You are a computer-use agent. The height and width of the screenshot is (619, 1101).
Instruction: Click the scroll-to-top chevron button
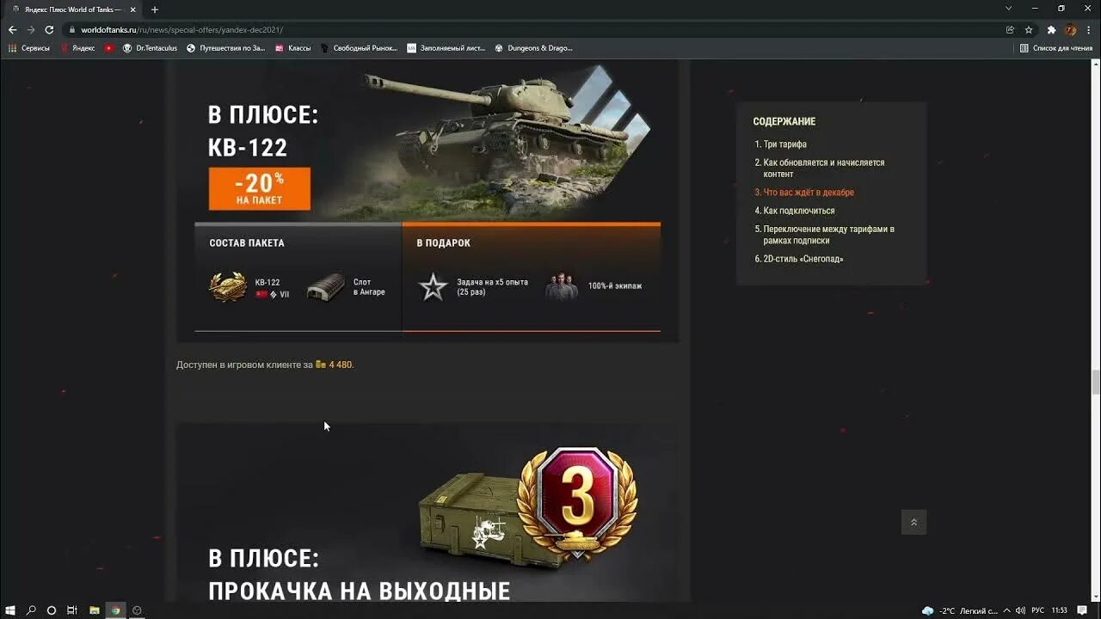click(x=913, y=522)
